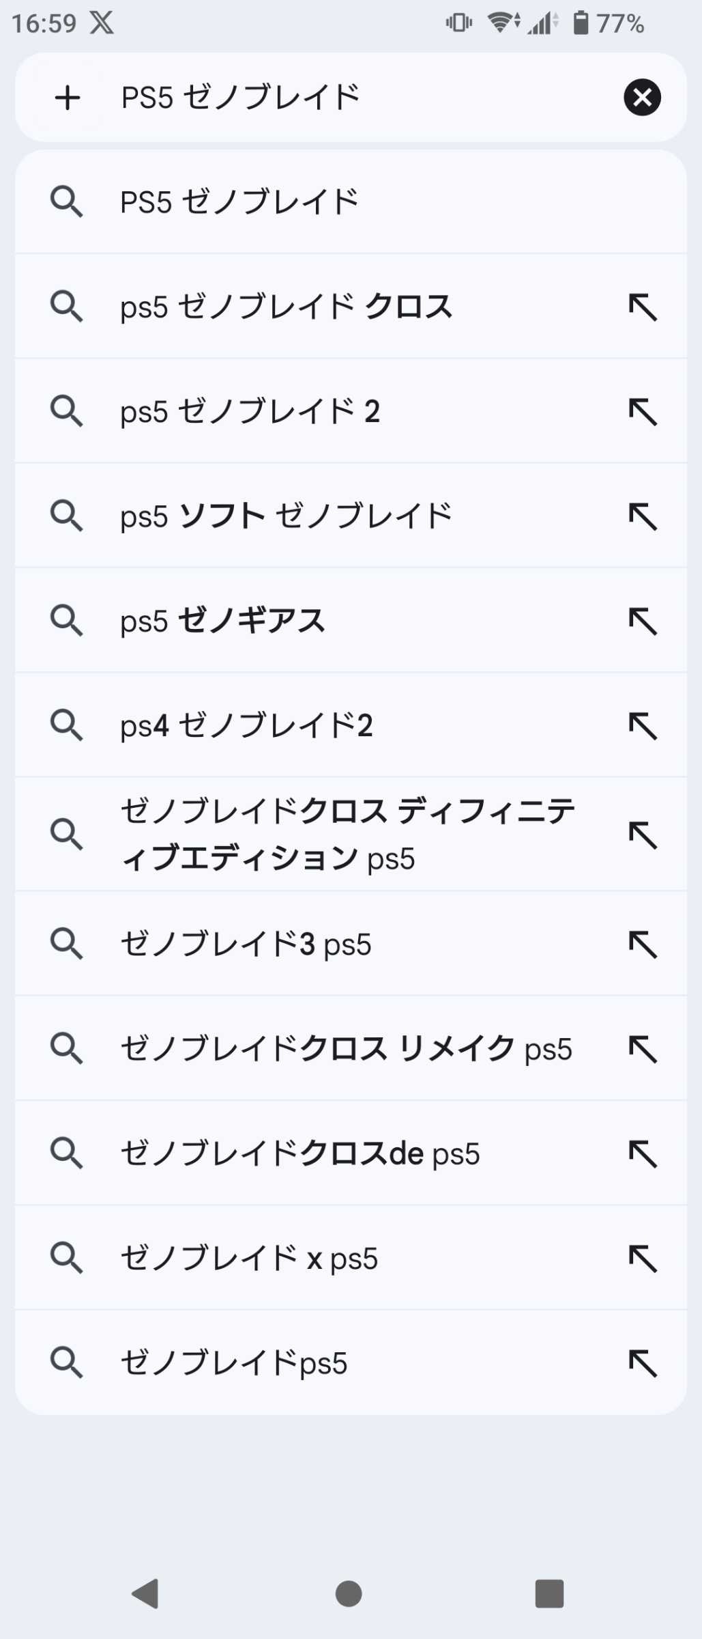Insert ps5 ゼノブレイド 2 via arrow icon
The width and height of the screenshot is (702, 1639).
643,412
